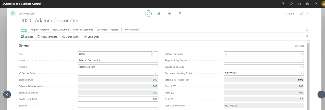Open the Request Approval menu

[40, 30]
